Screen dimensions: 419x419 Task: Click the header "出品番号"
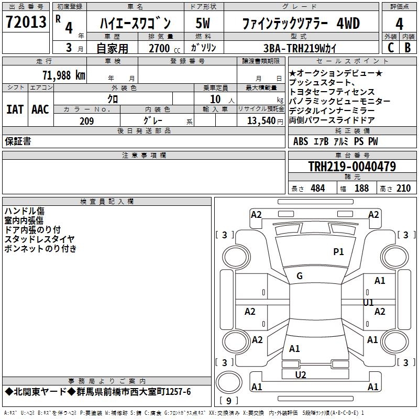click(x=26, y=6)
